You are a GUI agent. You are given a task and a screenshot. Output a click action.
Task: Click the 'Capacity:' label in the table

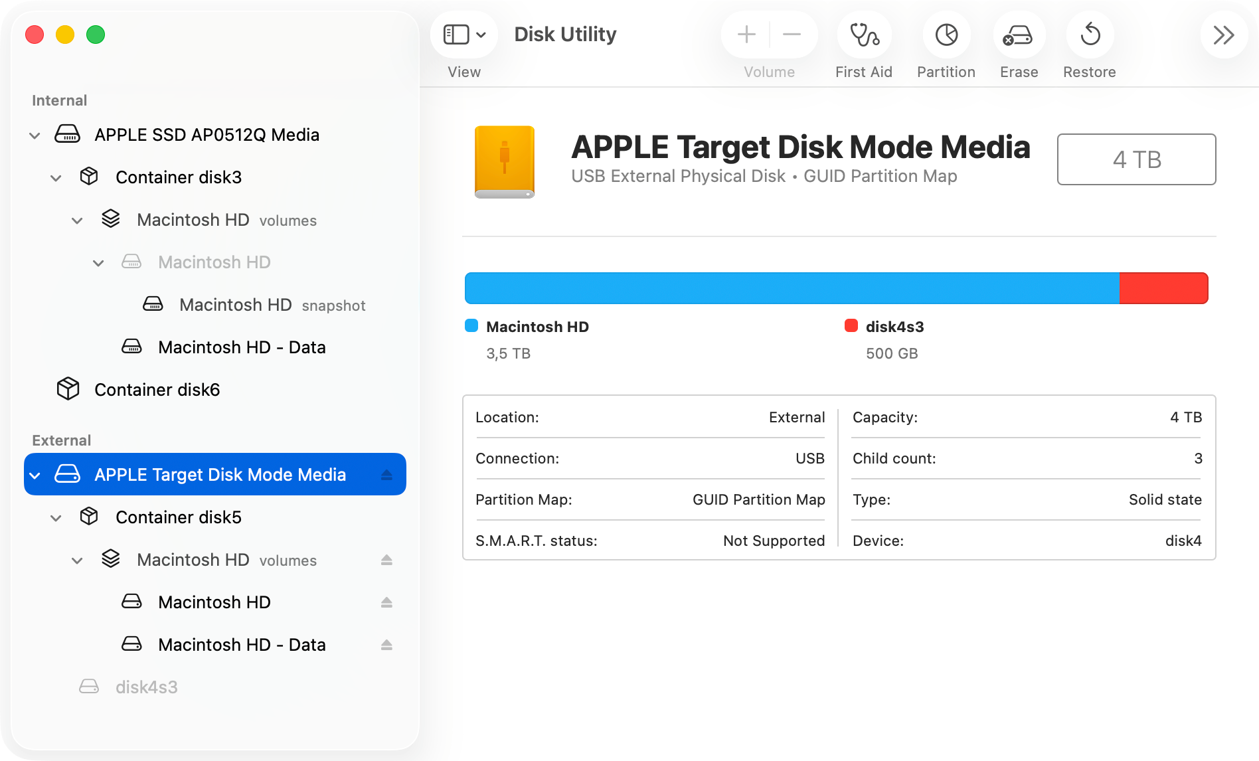(884, 418)
